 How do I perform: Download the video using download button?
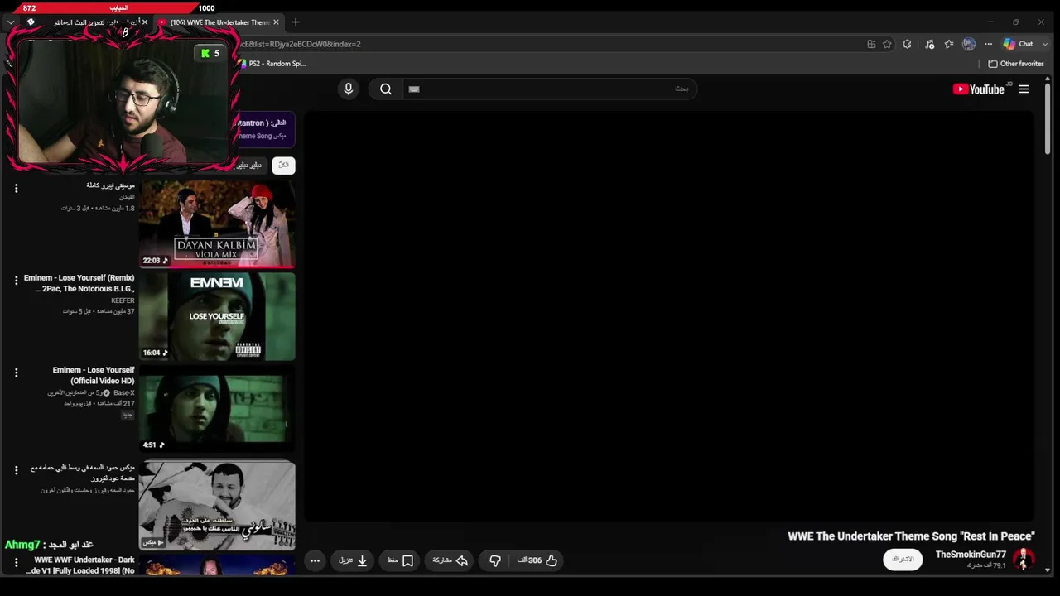pos(353,560)
